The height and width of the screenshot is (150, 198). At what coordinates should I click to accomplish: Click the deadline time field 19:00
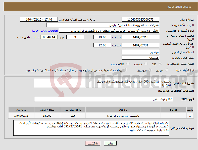(102, 37)
